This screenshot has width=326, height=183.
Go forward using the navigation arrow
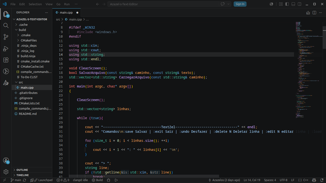[104, 4]
